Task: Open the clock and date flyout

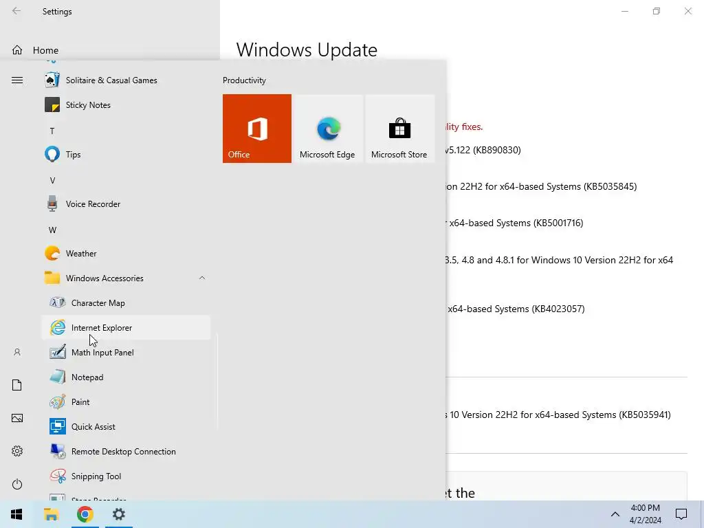Action: 645,514
